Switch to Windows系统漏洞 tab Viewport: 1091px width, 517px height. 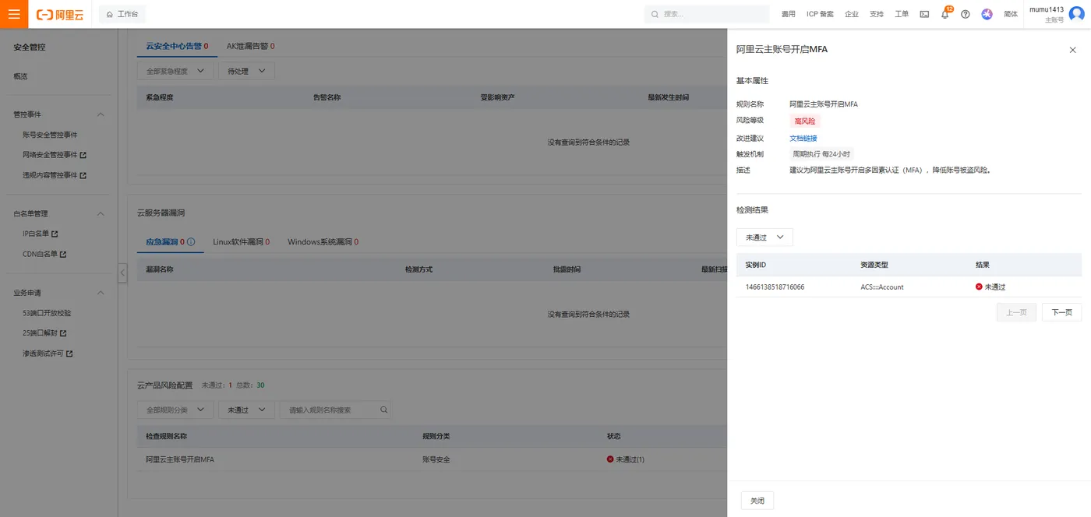pos(323,242)
